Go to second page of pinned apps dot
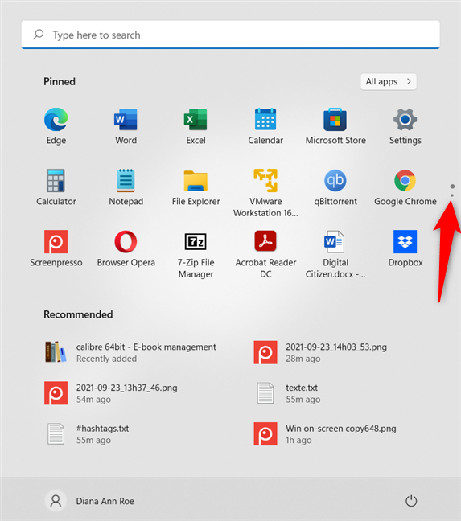This screenshot has width=461, height=521. pyautogui.click(x=452, y=195)
